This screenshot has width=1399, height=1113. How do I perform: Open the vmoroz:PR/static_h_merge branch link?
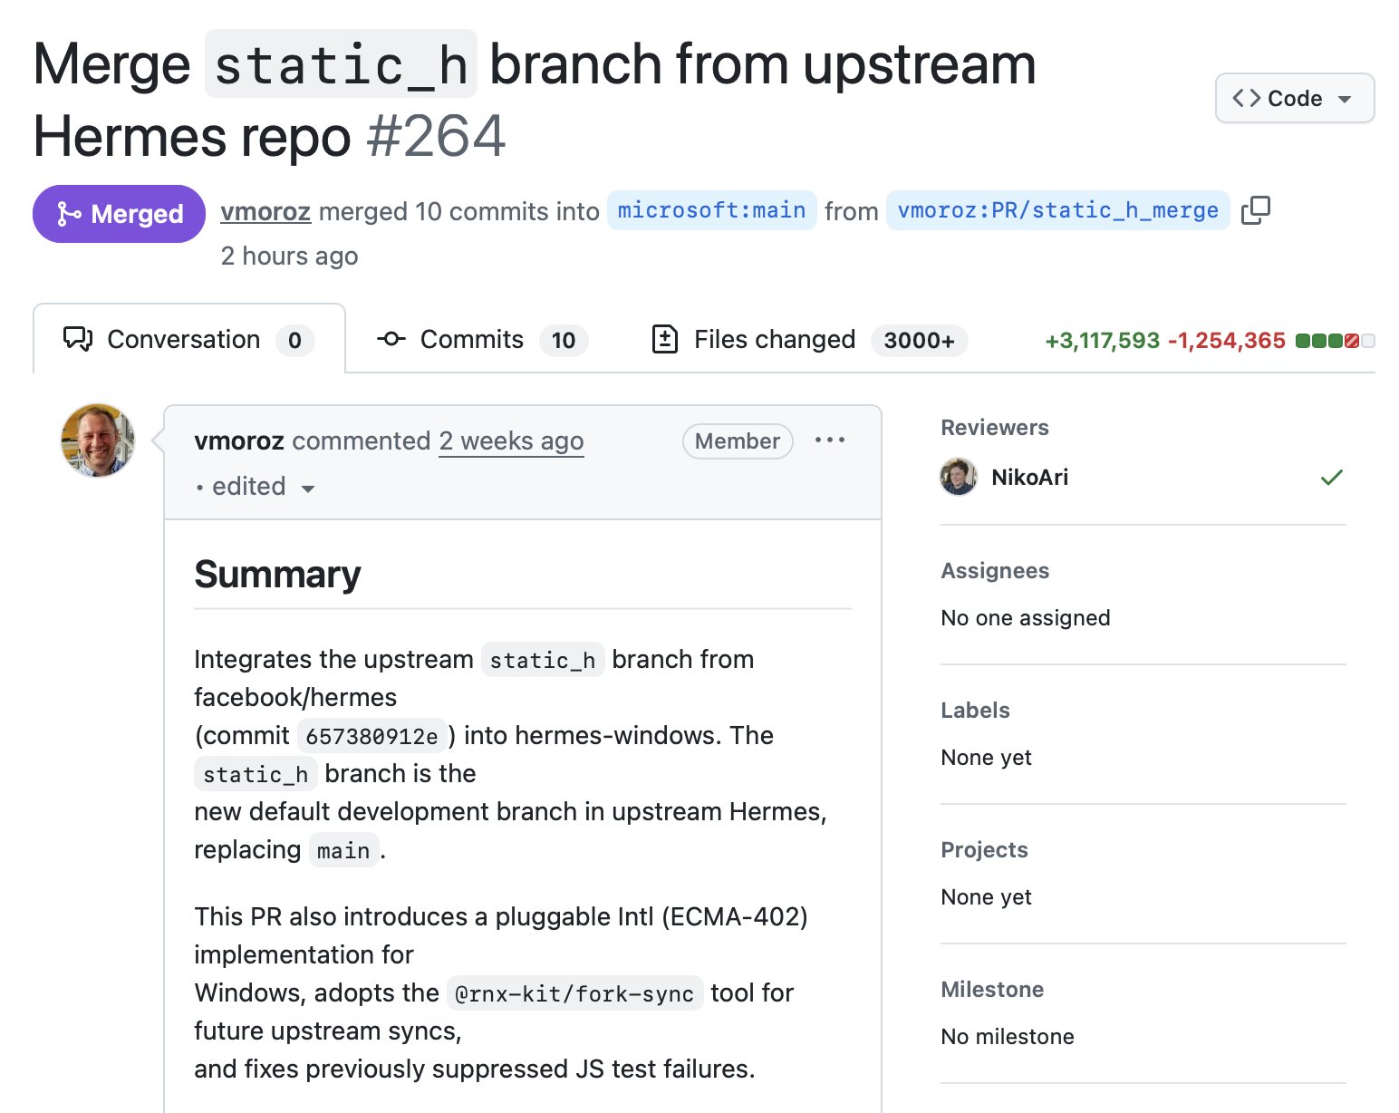pos(1057,210)
